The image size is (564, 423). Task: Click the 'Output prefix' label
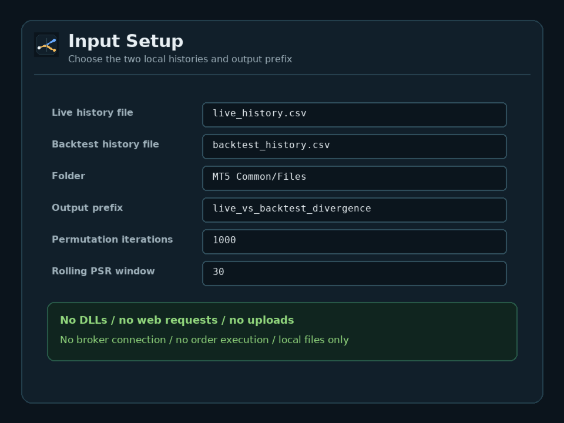88,207
